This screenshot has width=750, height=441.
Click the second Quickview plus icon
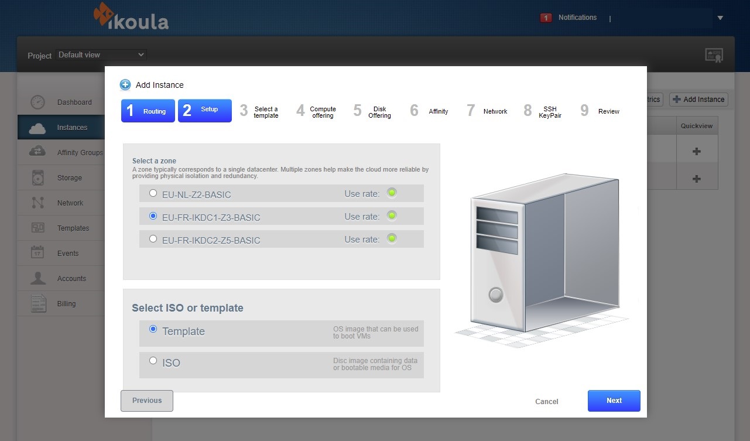(x=697, y=179)
